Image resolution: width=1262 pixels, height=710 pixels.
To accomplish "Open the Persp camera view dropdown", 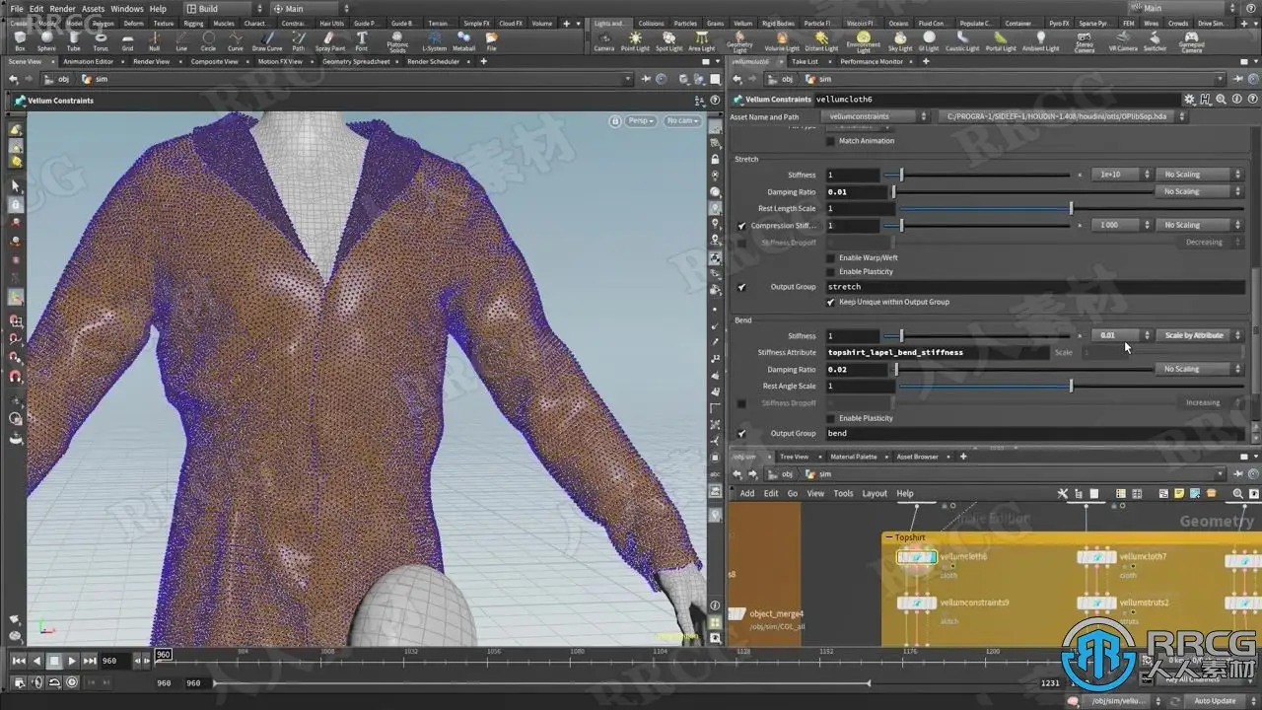I will point(641,120).
